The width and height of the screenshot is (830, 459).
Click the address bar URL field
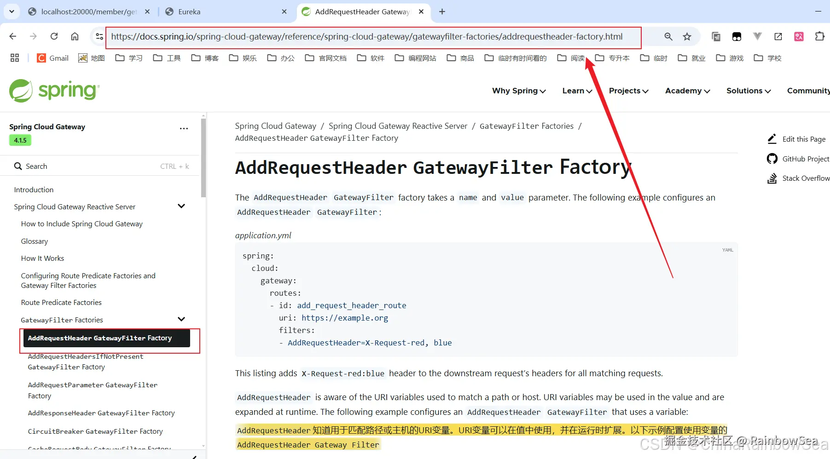click(x=366, y=37)
